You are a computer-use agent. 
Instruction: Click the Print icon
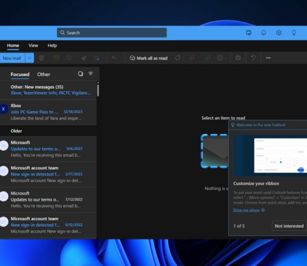[238, 58]
